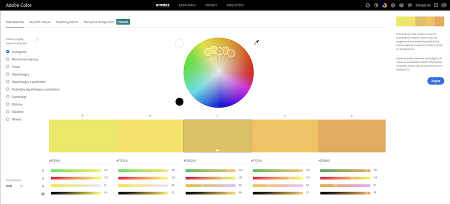Click the white circle beside color wheel
450x204 pixels.
pos(179,43)
